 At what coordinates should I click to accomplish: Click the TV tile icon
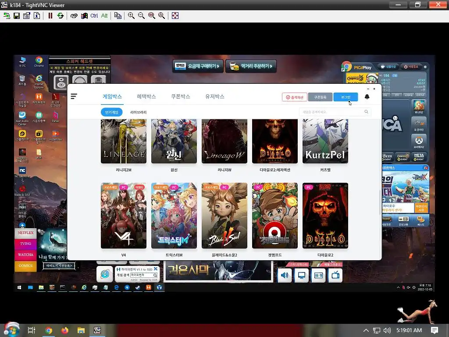(x=335, y=276)
